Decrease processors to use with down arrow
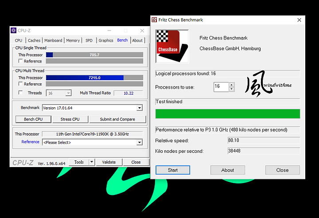319x218 pixels. [x=232, y=89]
